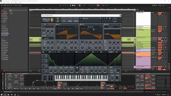Viewport: 171px width, 96px height.
Task: Toggle SUB oscillator enable switch
Action: tap(43, 24)
